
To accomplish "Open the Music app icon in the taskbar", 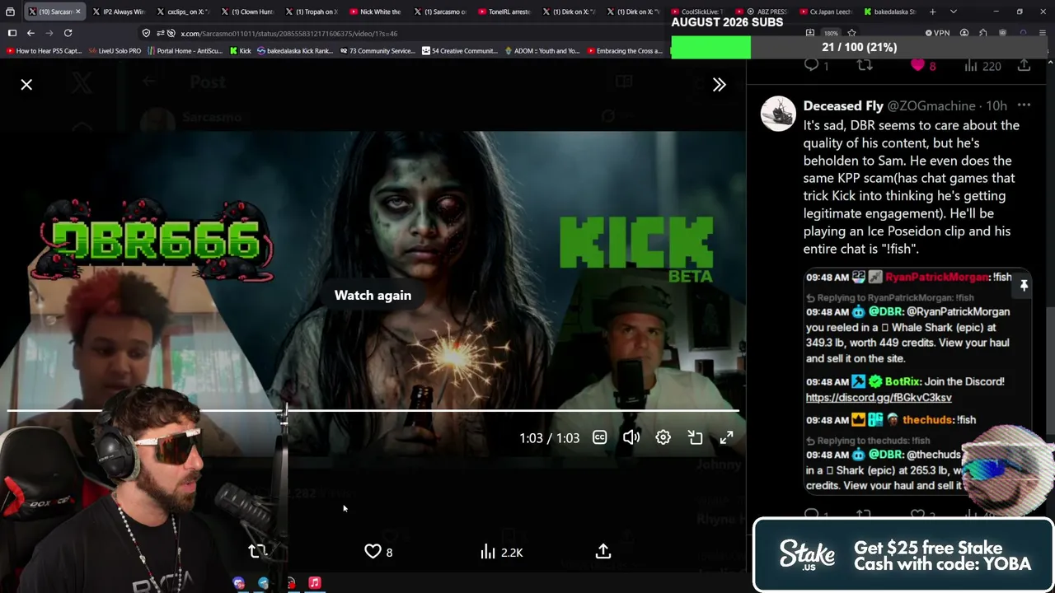I will (x=314, y=583).
